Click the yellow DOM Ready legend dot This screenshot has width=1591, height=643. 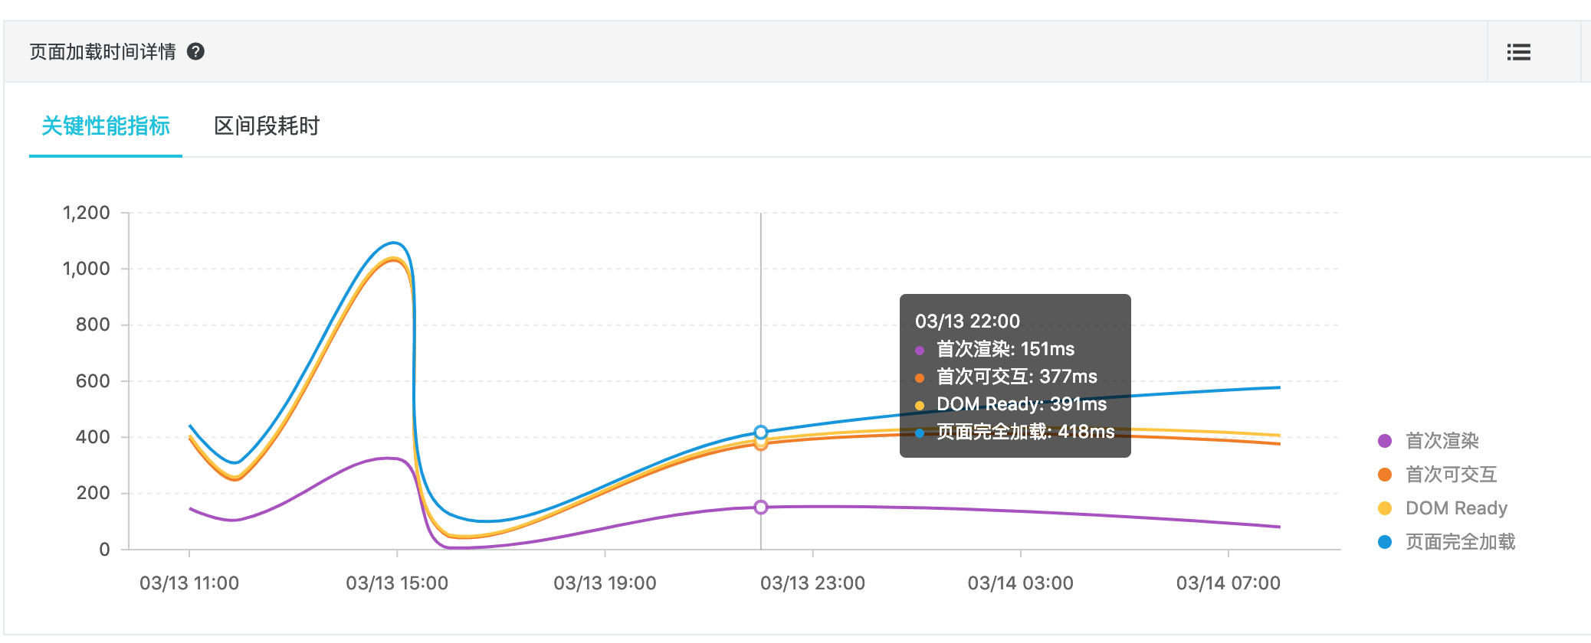[1385, 508]
